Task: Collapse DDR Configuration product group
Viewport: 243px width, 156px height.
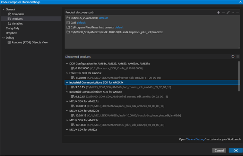Action: click(67, 64)
